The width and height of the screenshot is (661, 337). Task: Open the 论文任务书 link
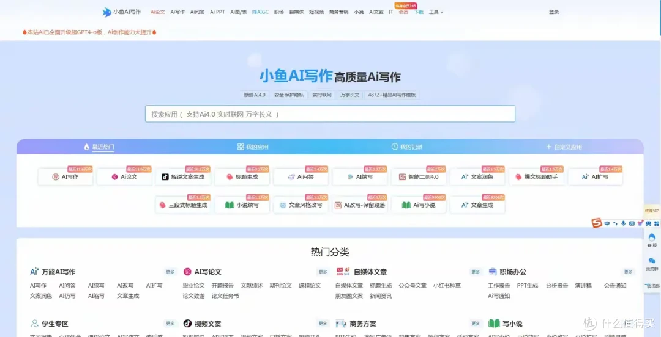(x=225, y=295)
